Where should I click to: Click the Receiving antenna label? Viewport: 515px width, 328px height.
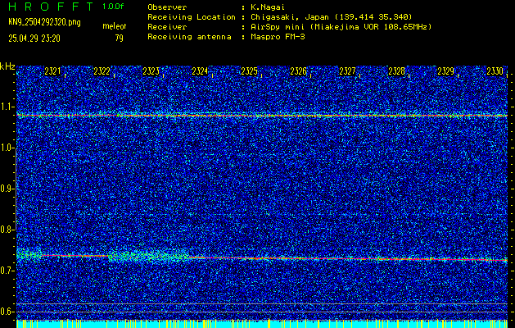coord(189,37)
